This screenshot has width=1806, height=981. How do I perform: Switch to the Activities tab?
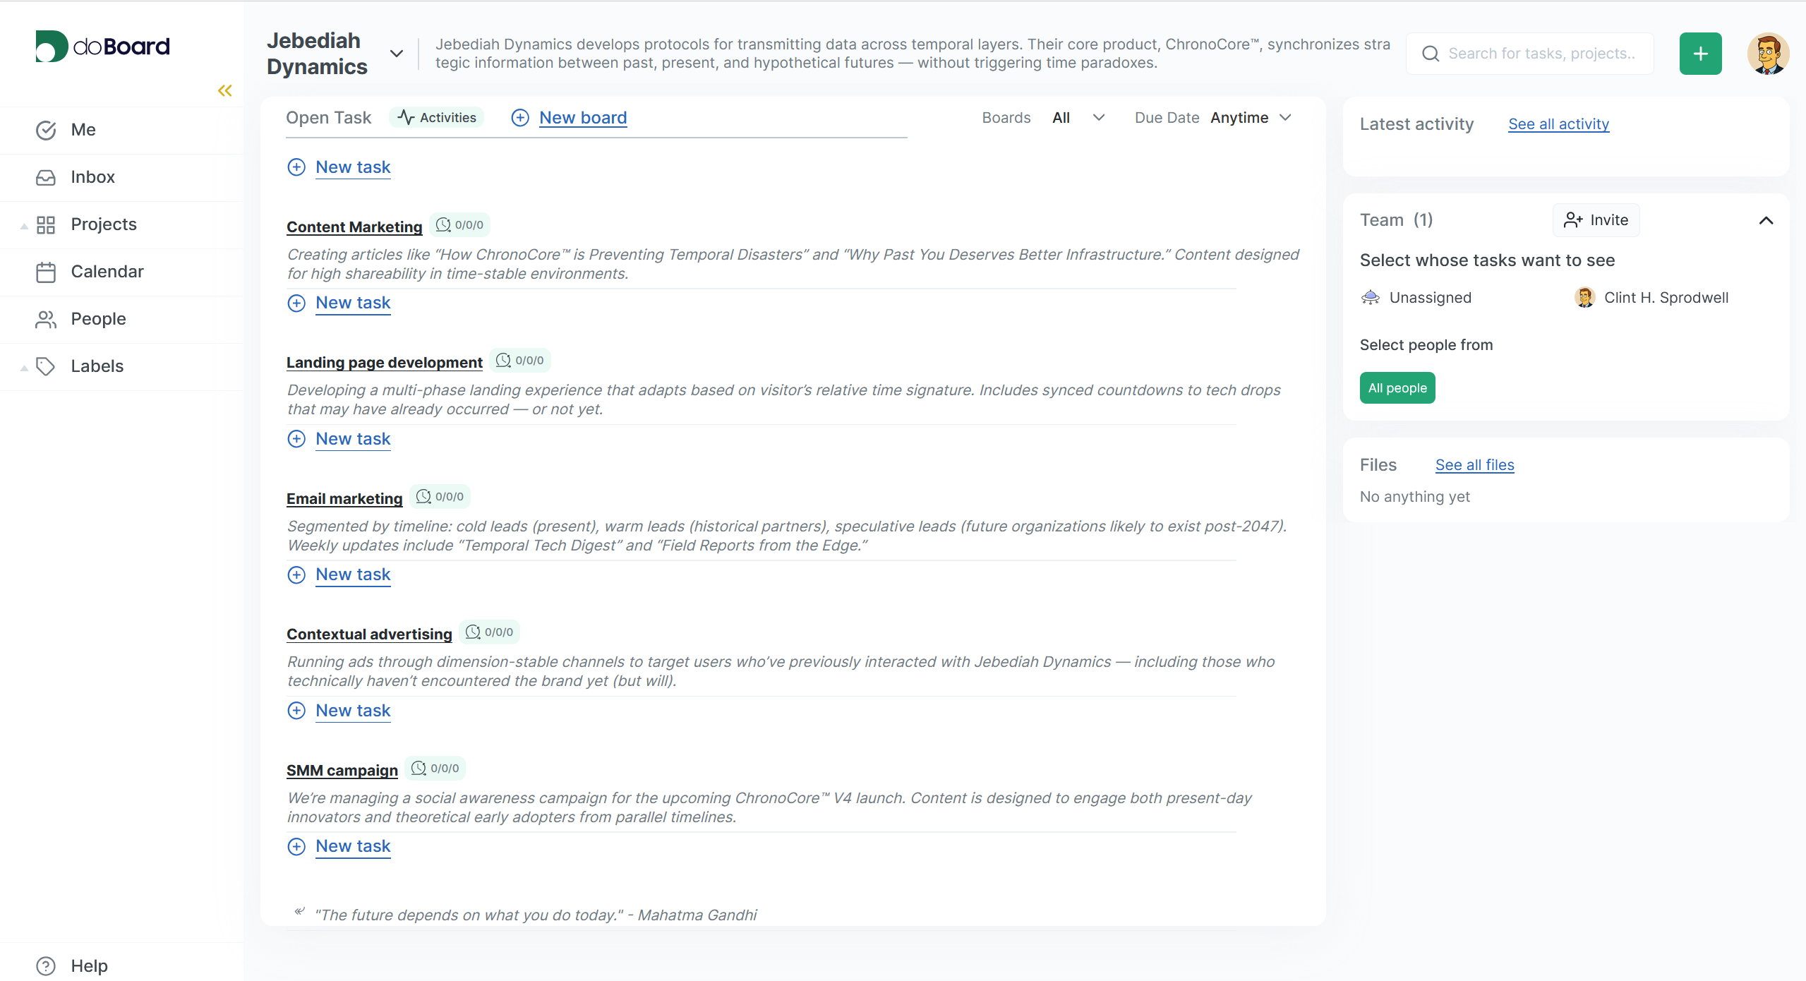coord(437,118)
